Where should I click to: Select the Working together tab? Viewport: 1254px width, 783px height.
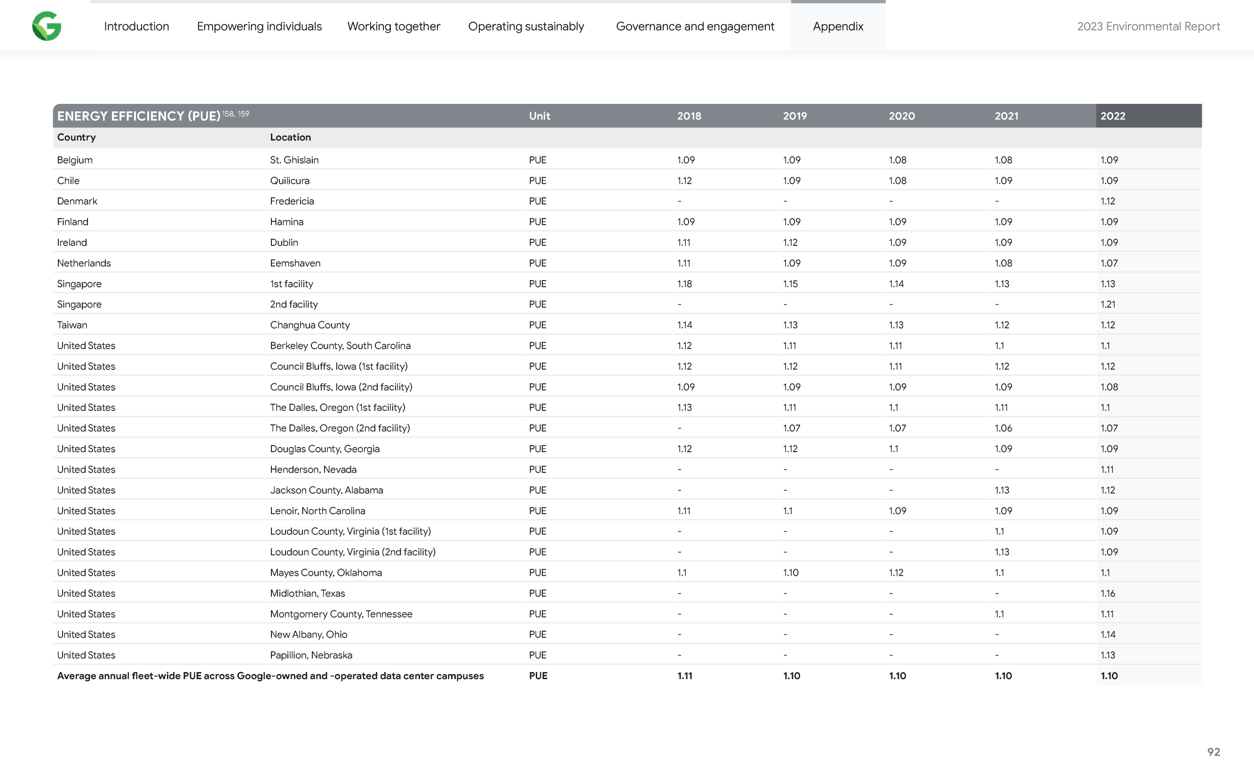[393, 26]
